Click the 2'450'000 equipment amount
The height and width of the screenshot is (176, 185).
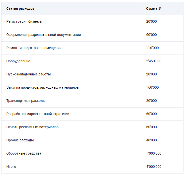(154, 61)
